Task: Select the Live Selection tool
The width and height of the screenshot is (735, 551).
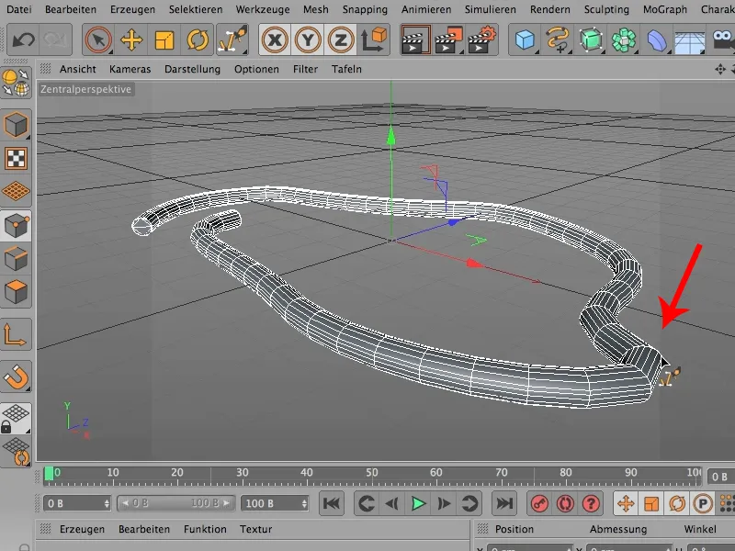Action: [98, 39]
